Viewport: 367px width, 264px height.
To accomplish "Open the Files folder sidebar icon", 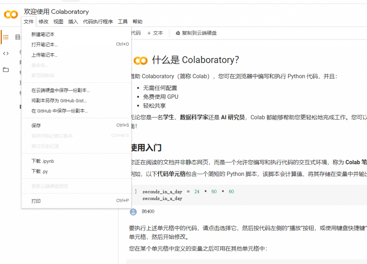I will (6, 70).
